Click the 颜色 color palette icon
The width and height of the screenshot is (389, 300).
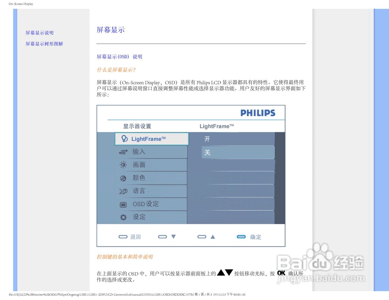point(123,178)
